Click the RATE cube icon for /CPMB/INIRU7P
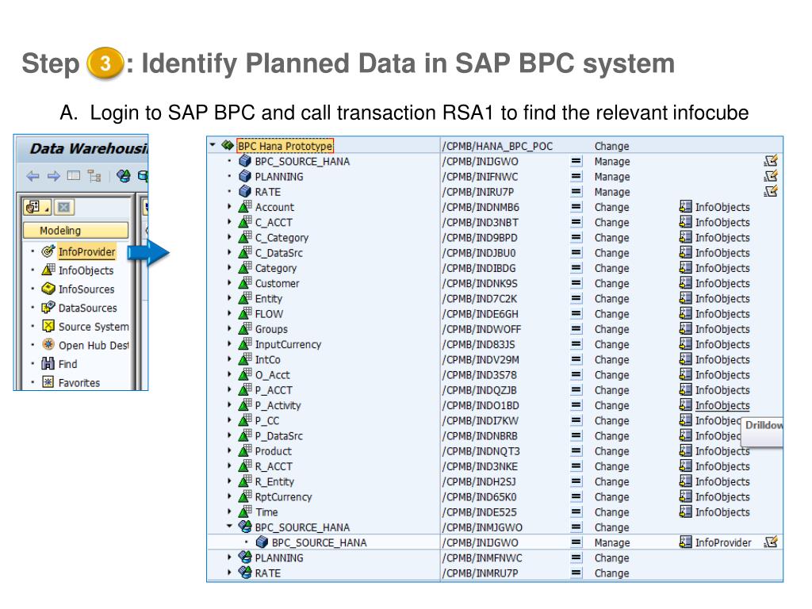Viewport: 812px width, 609px height. [x=245, y=191]
